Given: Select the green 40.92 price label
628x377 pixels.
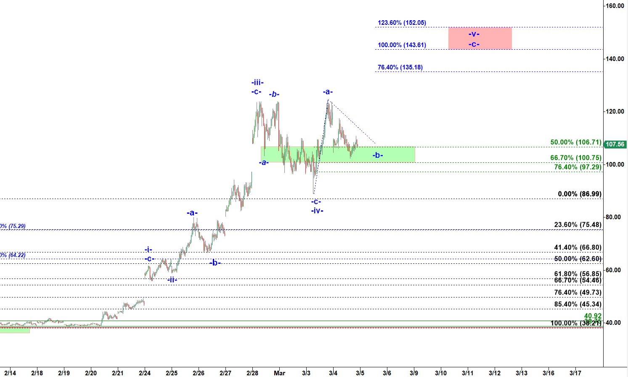Looking at the screenshot, I should (592, 316).
